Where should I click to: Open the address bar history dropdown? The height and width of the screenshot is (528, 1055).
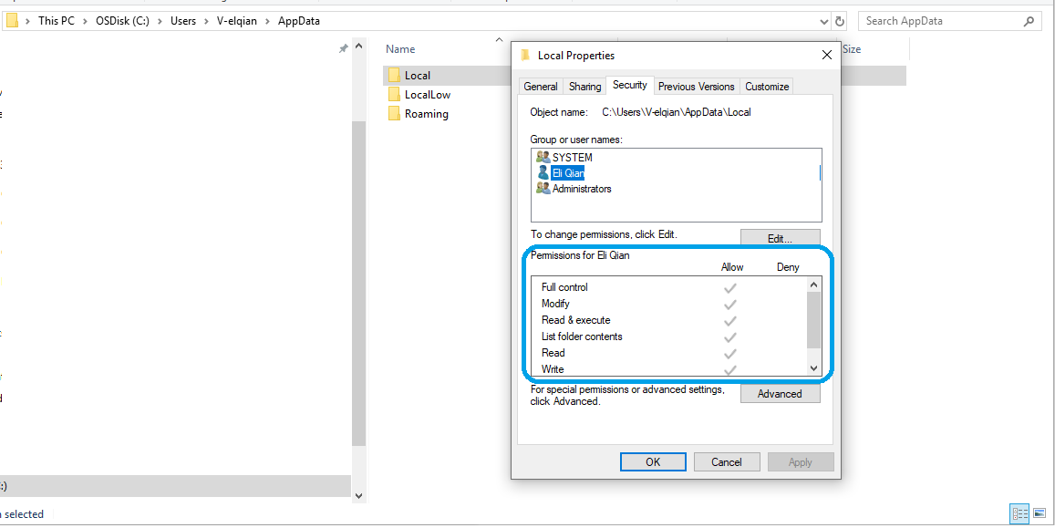(823, 20)
